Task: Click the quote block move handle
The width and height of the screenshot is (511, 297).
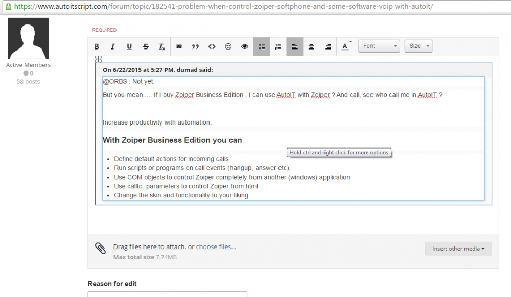Action: 99,59
